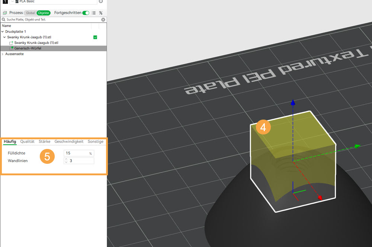Screen dimensions: 372x247
Task: Click the Prozess layers icon
Action: [5, 13]
